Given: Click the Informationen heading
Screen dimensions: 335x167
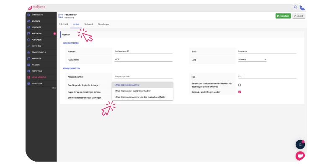Looking at the screenshot, I should click(71, 43).
